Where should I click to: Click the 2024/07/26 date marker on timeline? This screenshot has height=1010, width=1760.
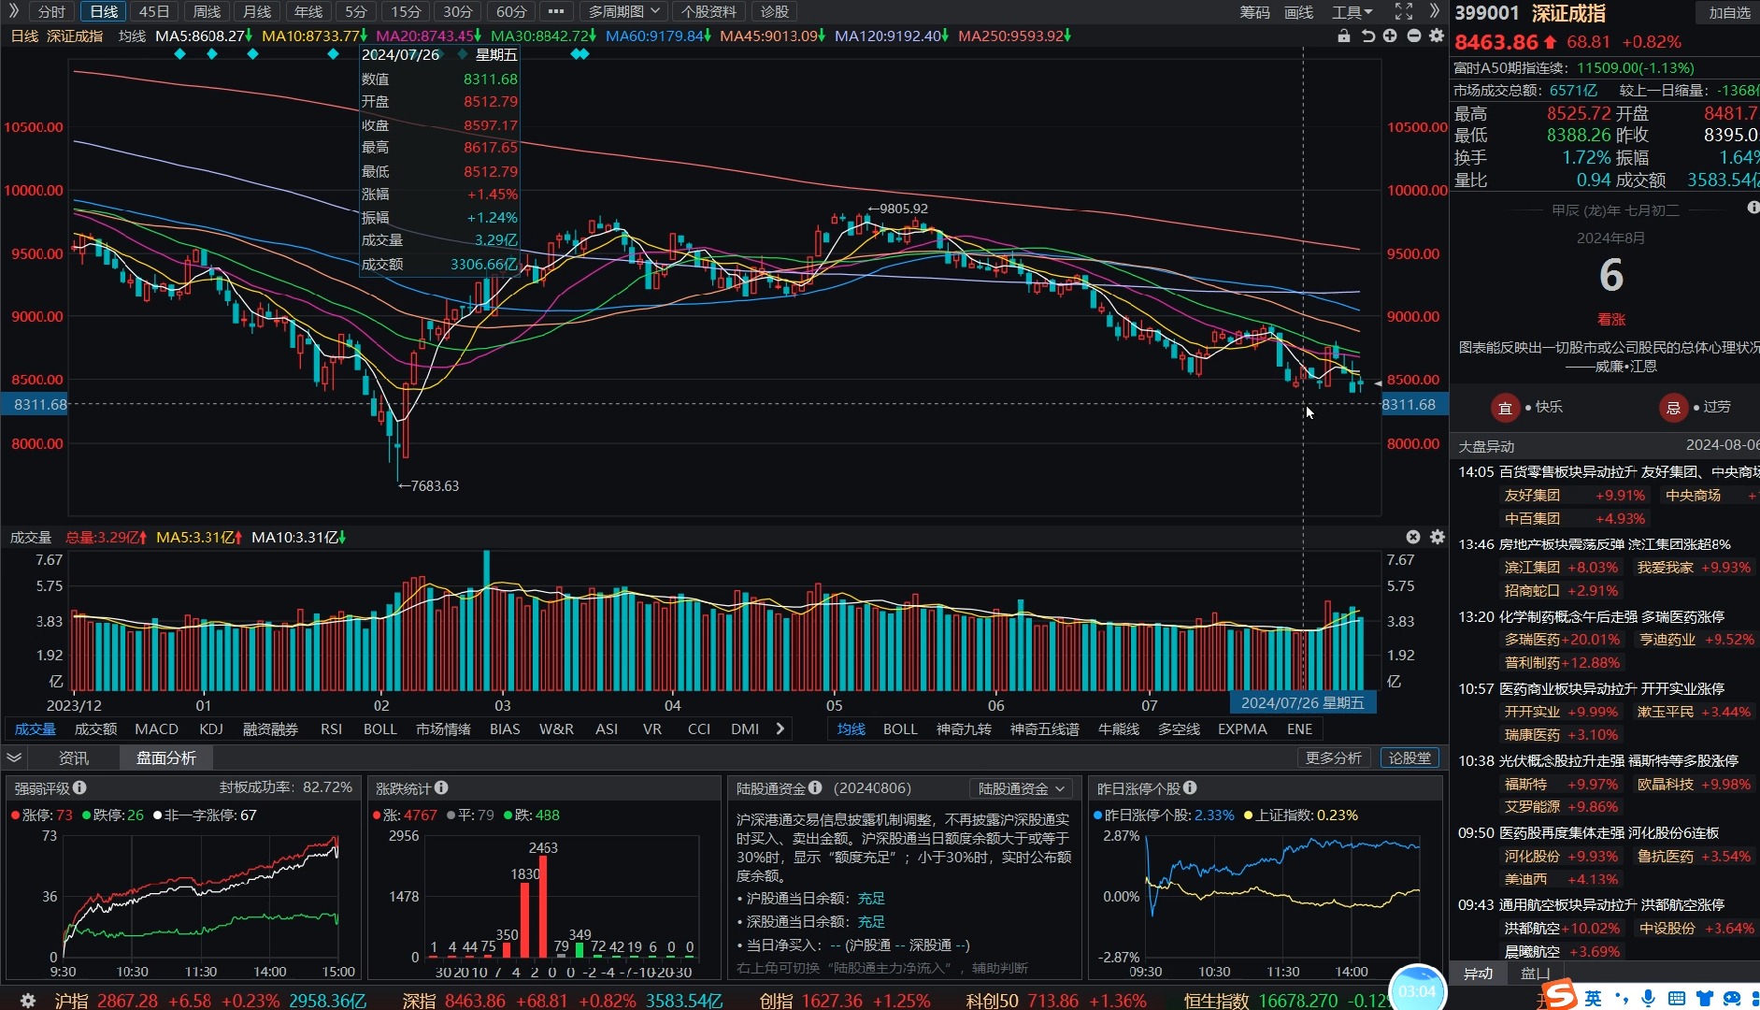[x=1302, y=702]
